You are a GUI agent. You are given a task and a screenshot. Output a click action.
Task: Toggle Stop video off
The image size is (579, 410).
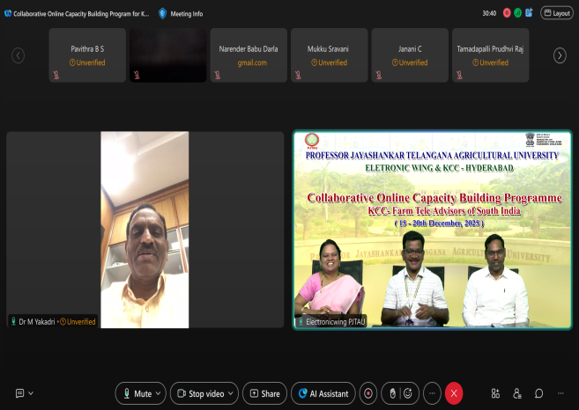(x=199, y=393)
